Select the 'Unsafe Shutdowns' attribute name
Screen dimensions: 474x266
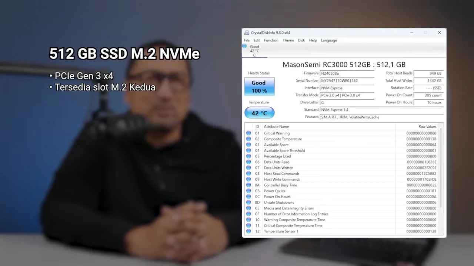[279, 202]
